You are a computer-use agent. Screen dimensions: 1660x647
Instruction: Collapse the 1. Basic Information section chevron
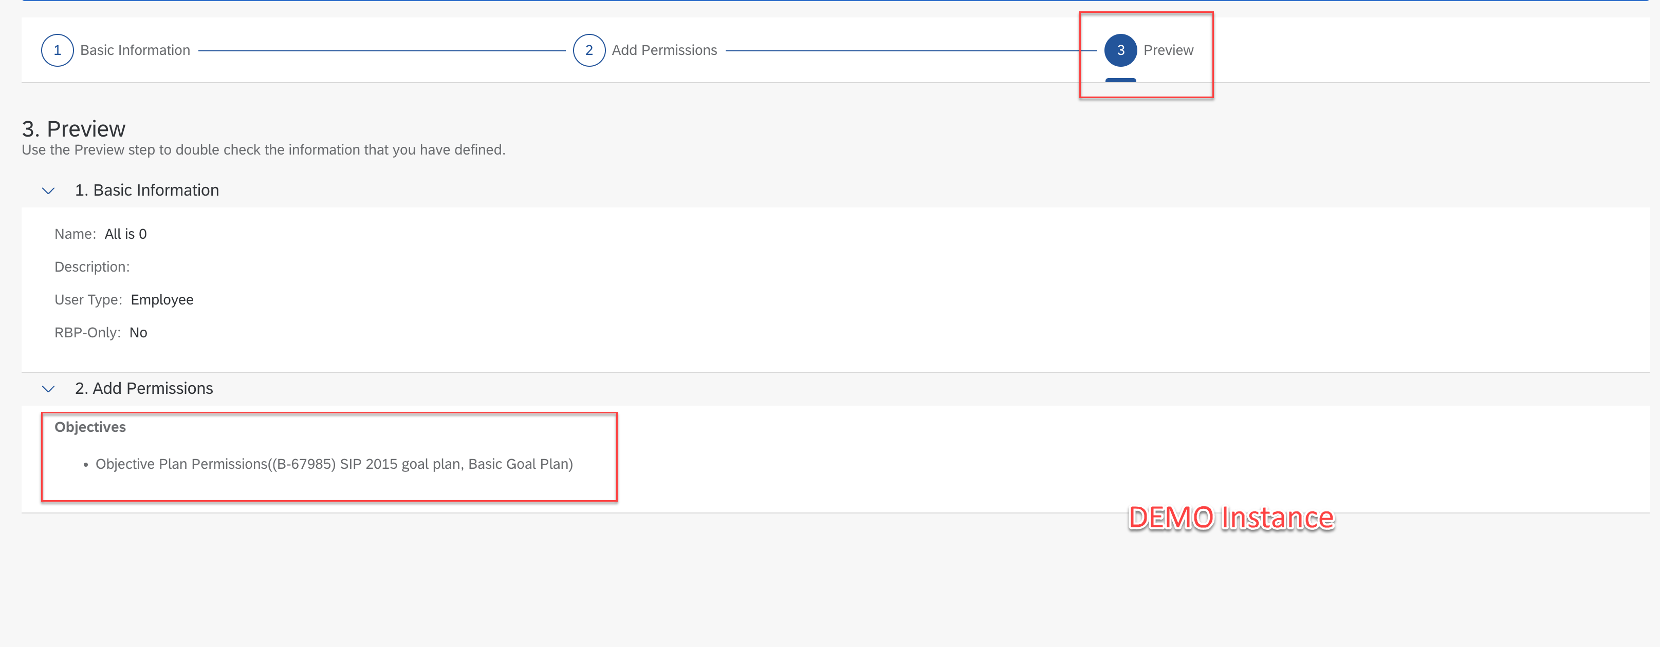point(48,191)
